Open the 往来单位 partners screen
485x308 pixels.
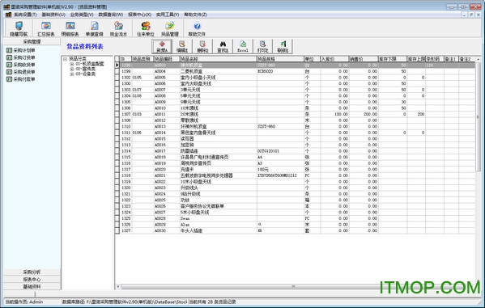[x=146, y=29]
